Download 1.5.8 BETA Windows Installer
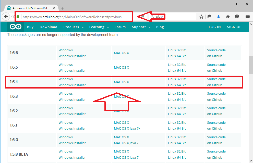253x163 pixels. 72,157
